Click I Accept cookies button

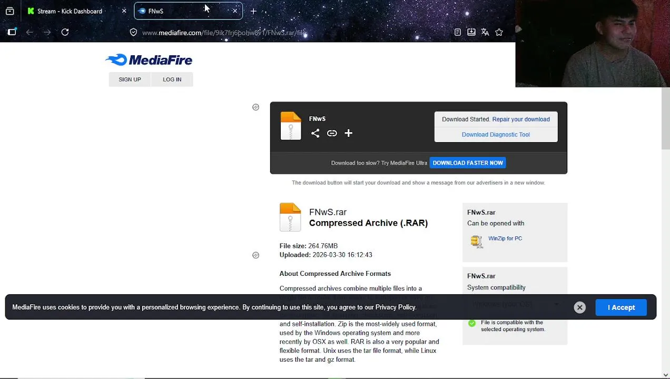(622, 307)
